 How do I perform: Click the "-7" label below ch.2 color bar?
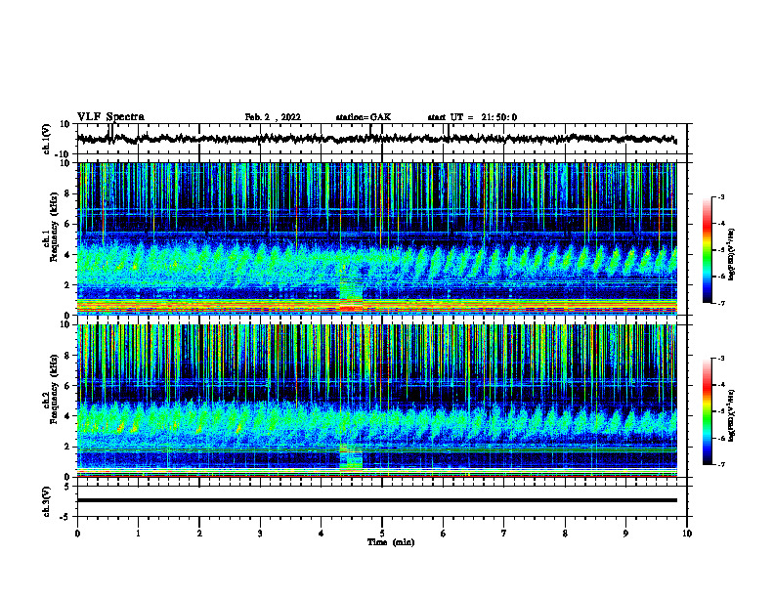coord(721,464)
